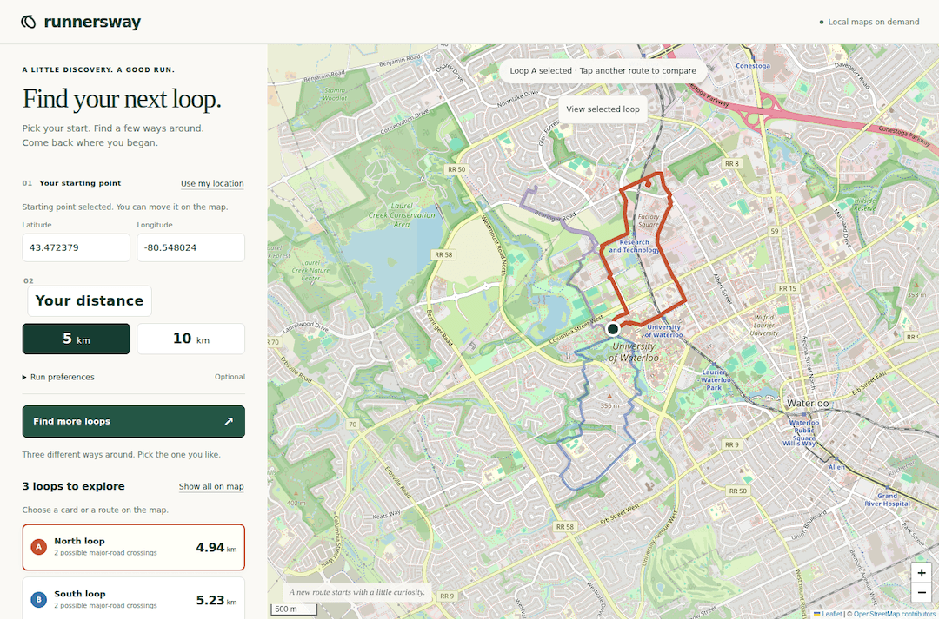
Task: Zoom in on the map
Action: 921,572
